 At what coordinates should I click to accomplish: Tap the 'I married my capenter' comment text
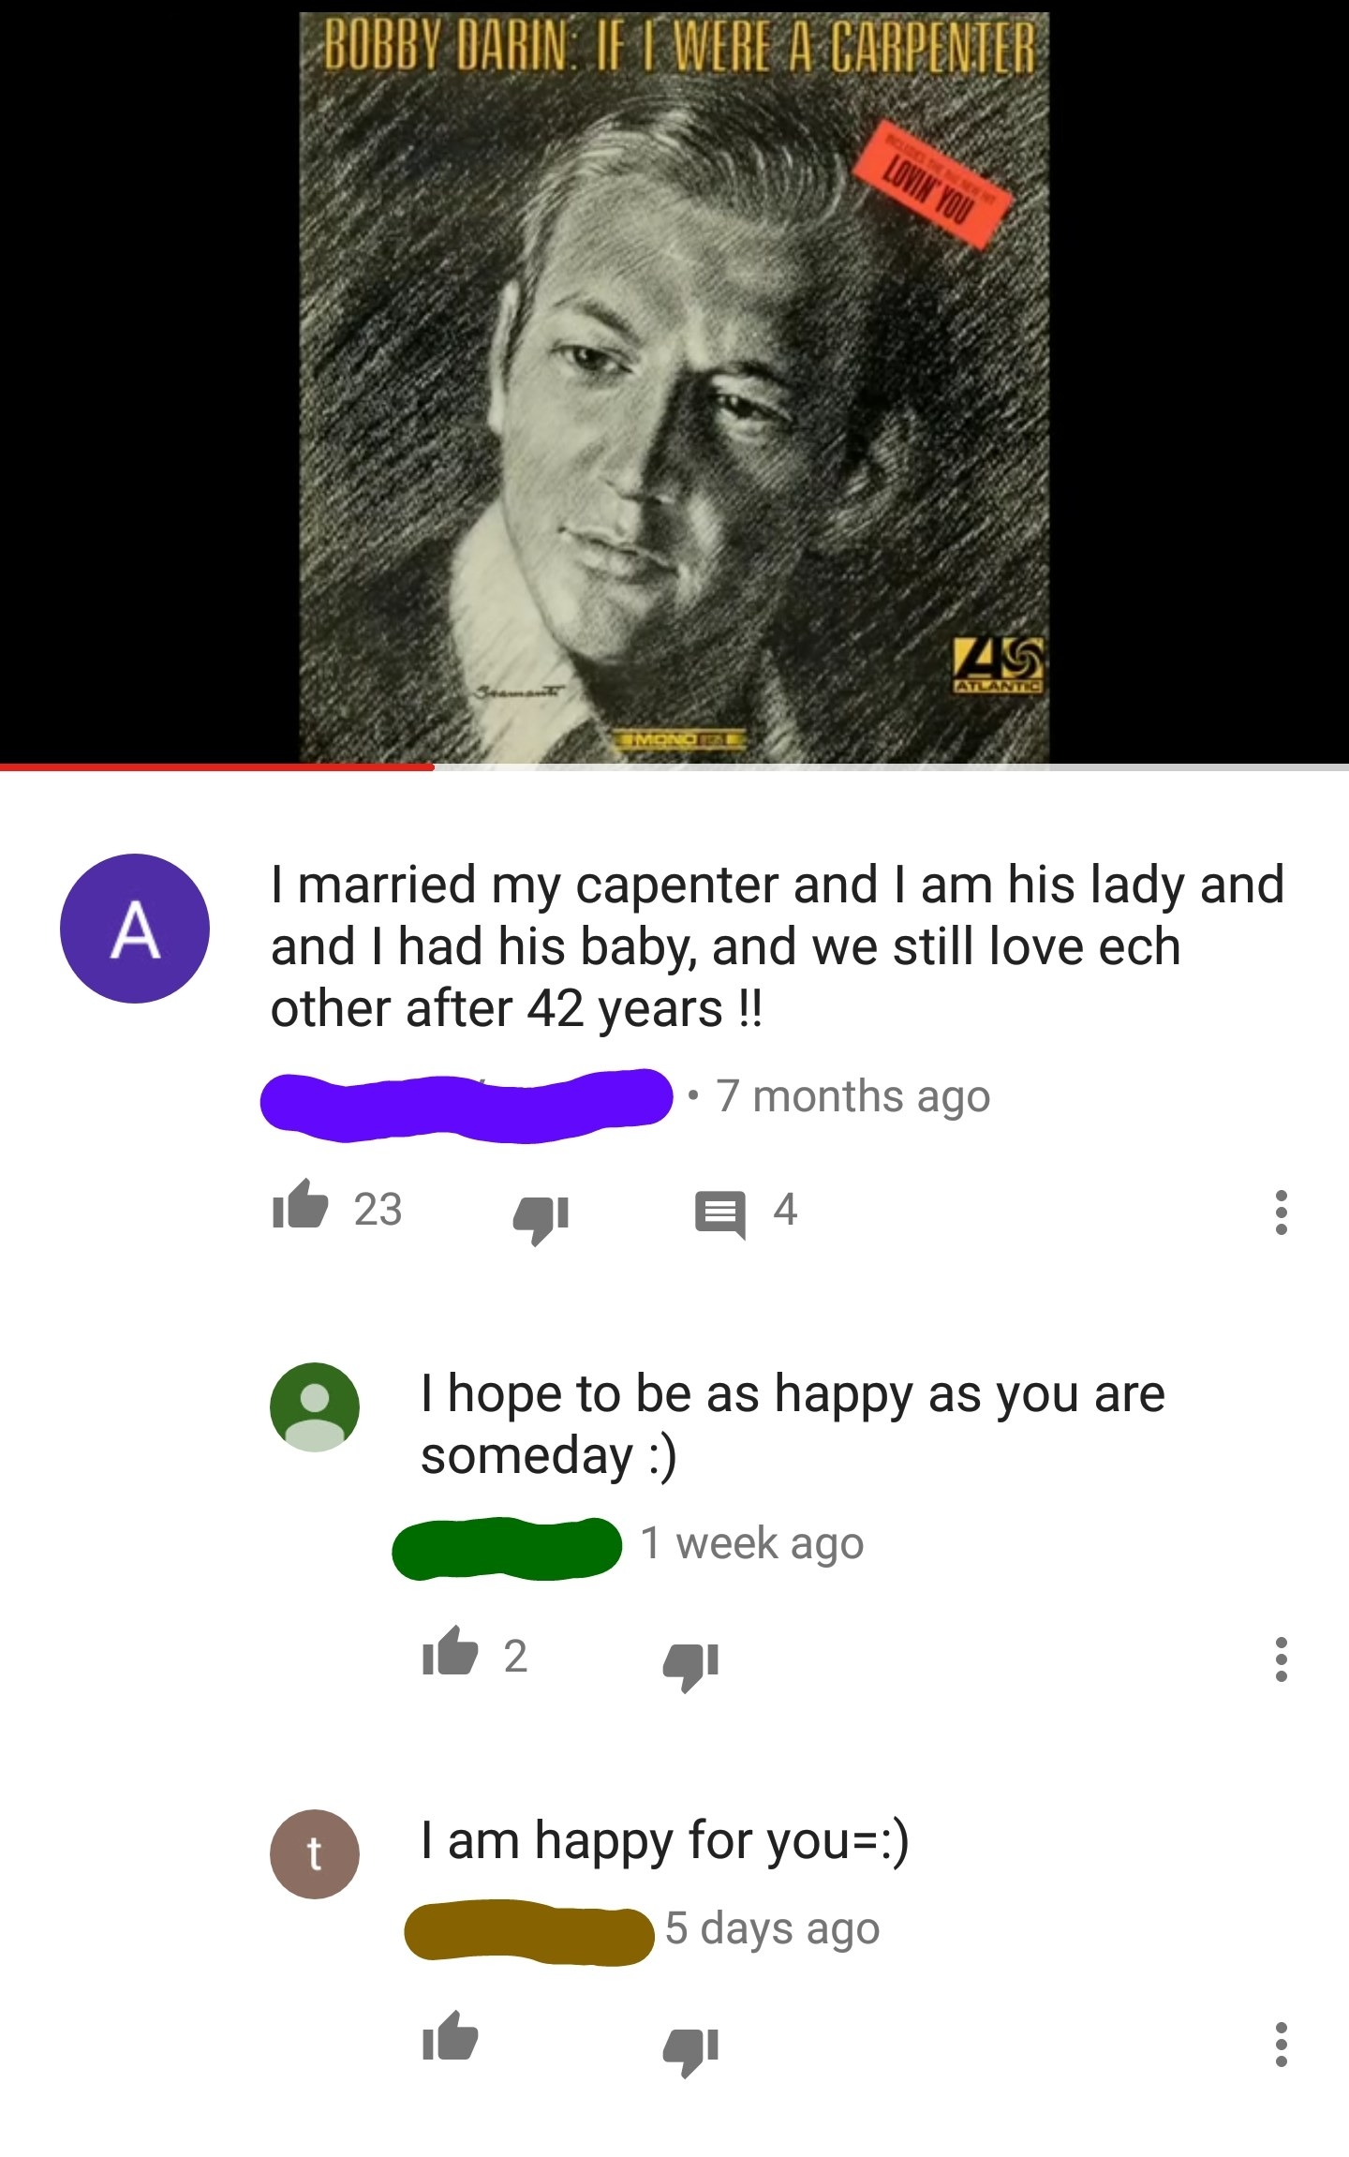tap(777, 946)
